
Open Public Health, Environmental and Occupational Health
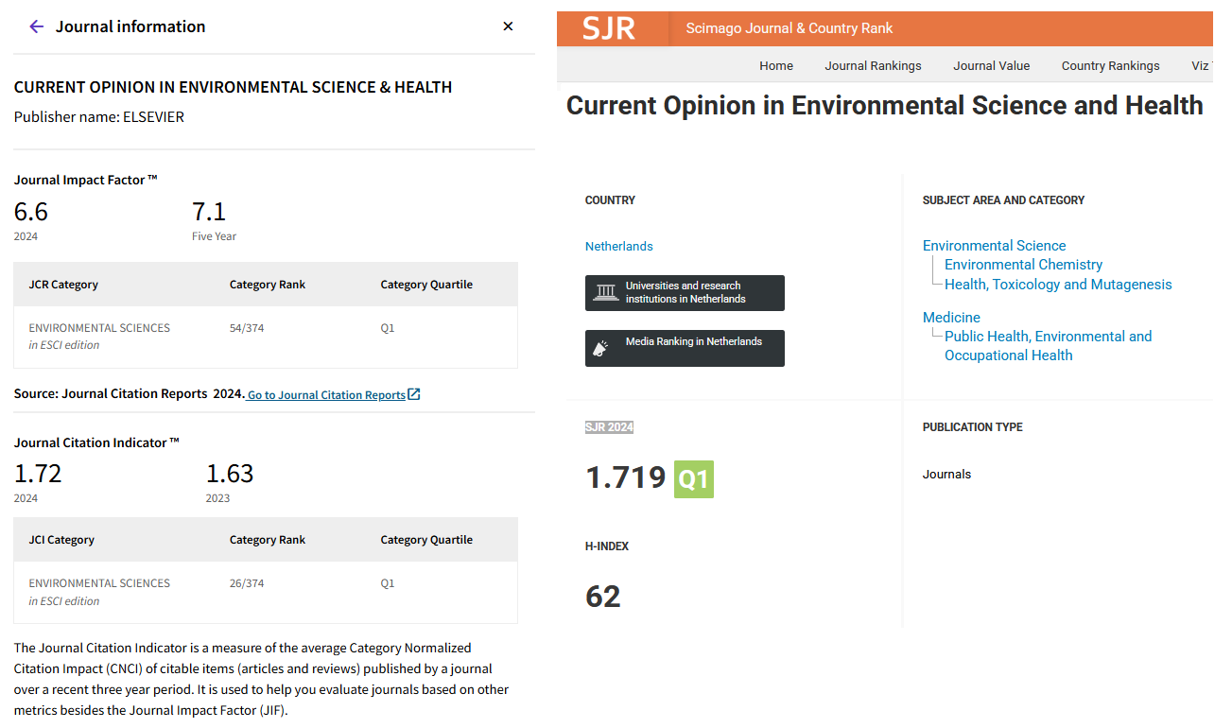point(1048,346)
